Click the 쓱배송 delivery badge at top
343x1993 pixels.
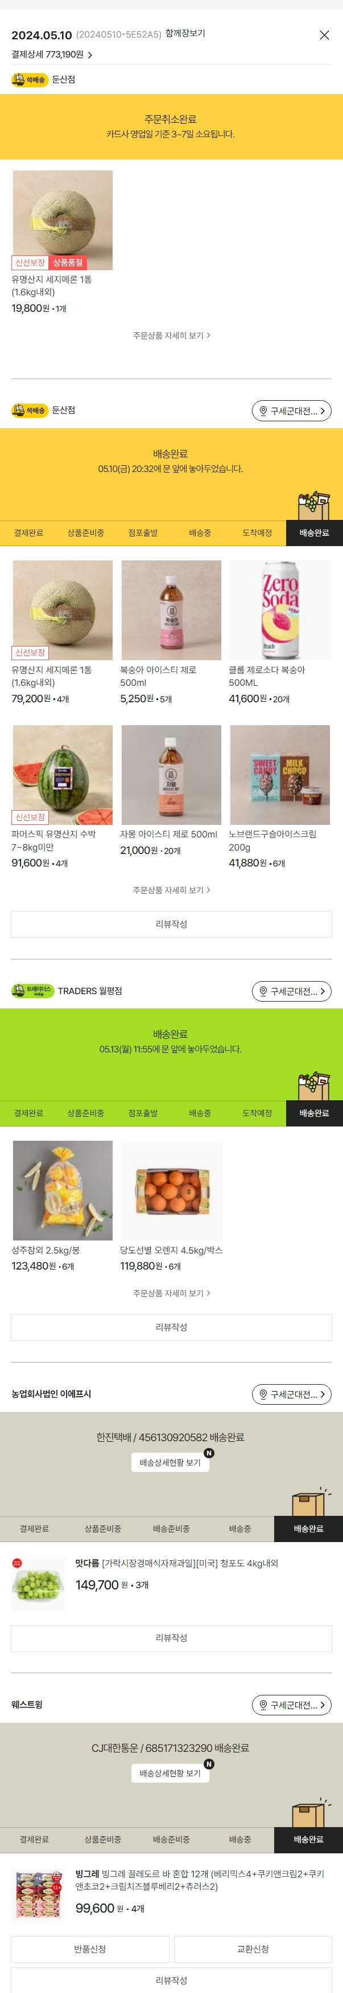(x=30, y=80)
